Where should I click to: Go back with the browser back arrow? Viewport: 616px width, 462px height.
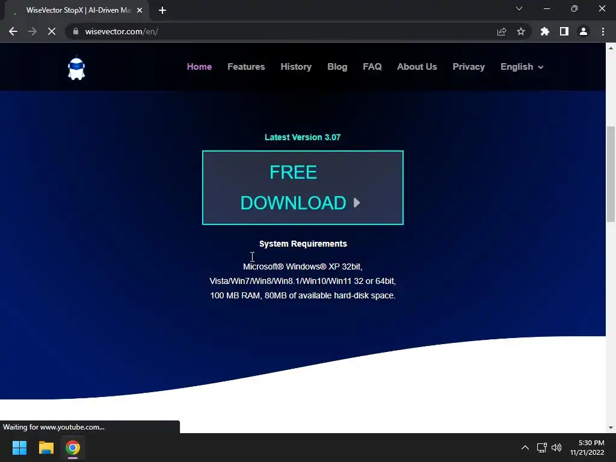click(x=13, y=31)
